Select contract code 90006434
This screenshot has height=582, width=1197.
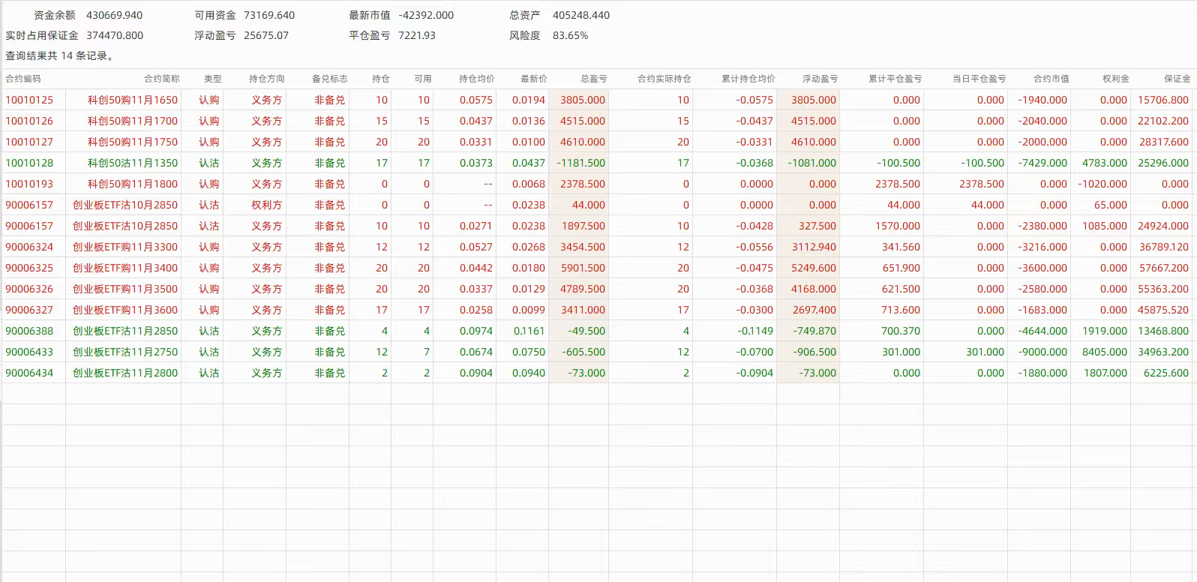coord(29,373)
